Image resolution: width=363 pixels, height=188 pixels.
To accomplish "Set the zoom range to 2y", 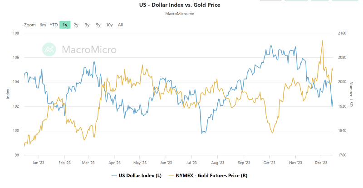I will point(76,25).
